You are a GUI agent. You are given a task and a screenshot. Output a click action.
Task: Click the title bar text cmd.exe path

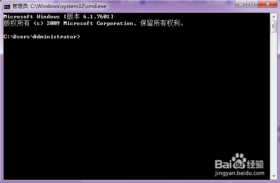coord(68,6)
